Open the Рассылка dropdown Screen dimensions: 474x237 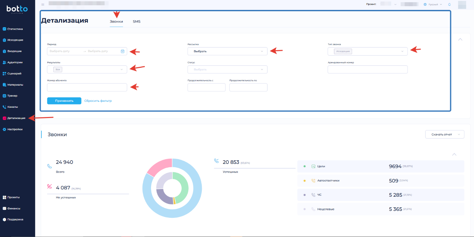click(x=227, y=51)
